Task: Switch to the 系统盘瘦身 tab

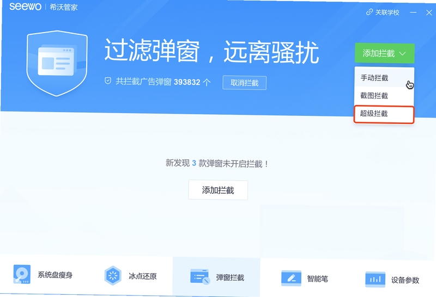Action: 43,275
